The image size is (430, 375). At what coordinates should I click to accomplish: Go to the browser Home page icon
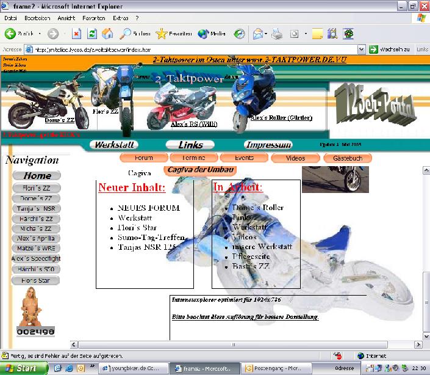tap(107, 34)
